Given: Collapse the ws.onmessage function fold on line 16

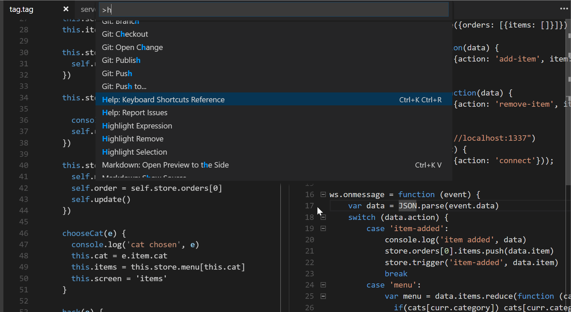Looking at the screenshot, I should coord(323,194).
